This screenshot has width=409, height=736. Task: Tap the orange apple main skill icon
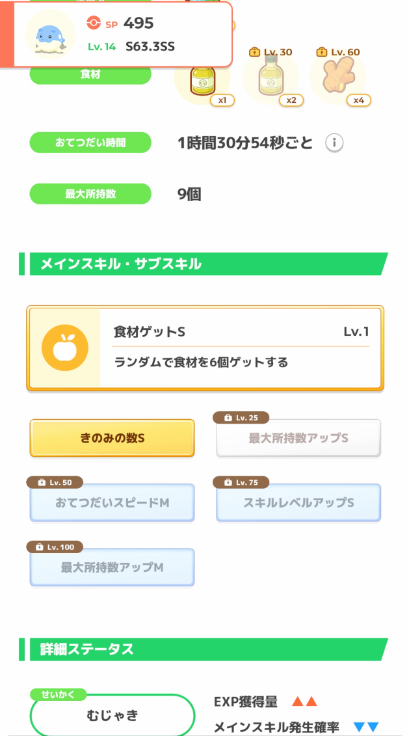(x=64, y=349)
